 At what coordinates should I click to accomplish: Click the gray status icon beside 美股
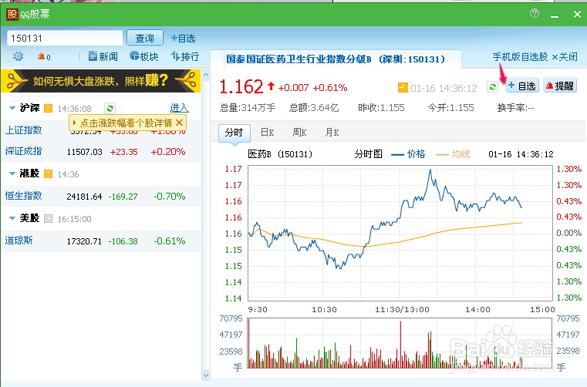point(49,219)
